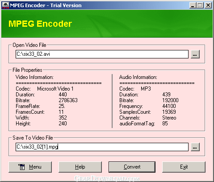This screenshot has height=182, width=214.
Task: Click the audio Bitrate value 192000
Action: pos(170,100)
